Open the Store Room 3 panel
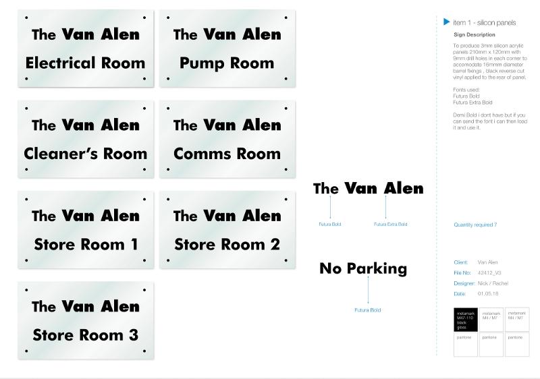 point(86,320)
